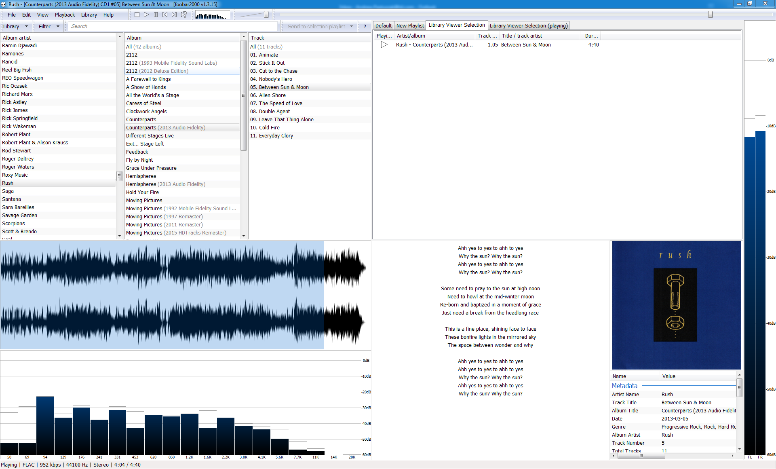Click the playing indicator arrow beside Between Sun & Moon
This screenshot has height=469, width=776.
click(384, 44)
